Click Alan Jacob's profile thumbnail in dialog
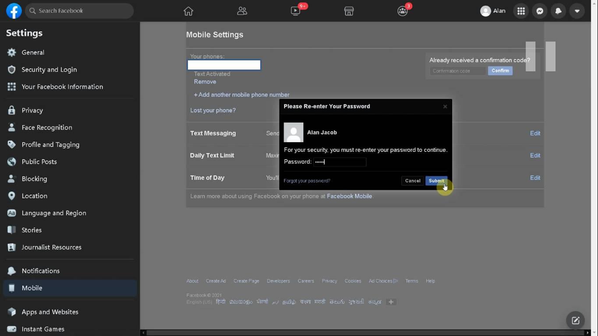The height and width of the screenshot is (336, 598). pyautogui.click(x=294, y=133)
